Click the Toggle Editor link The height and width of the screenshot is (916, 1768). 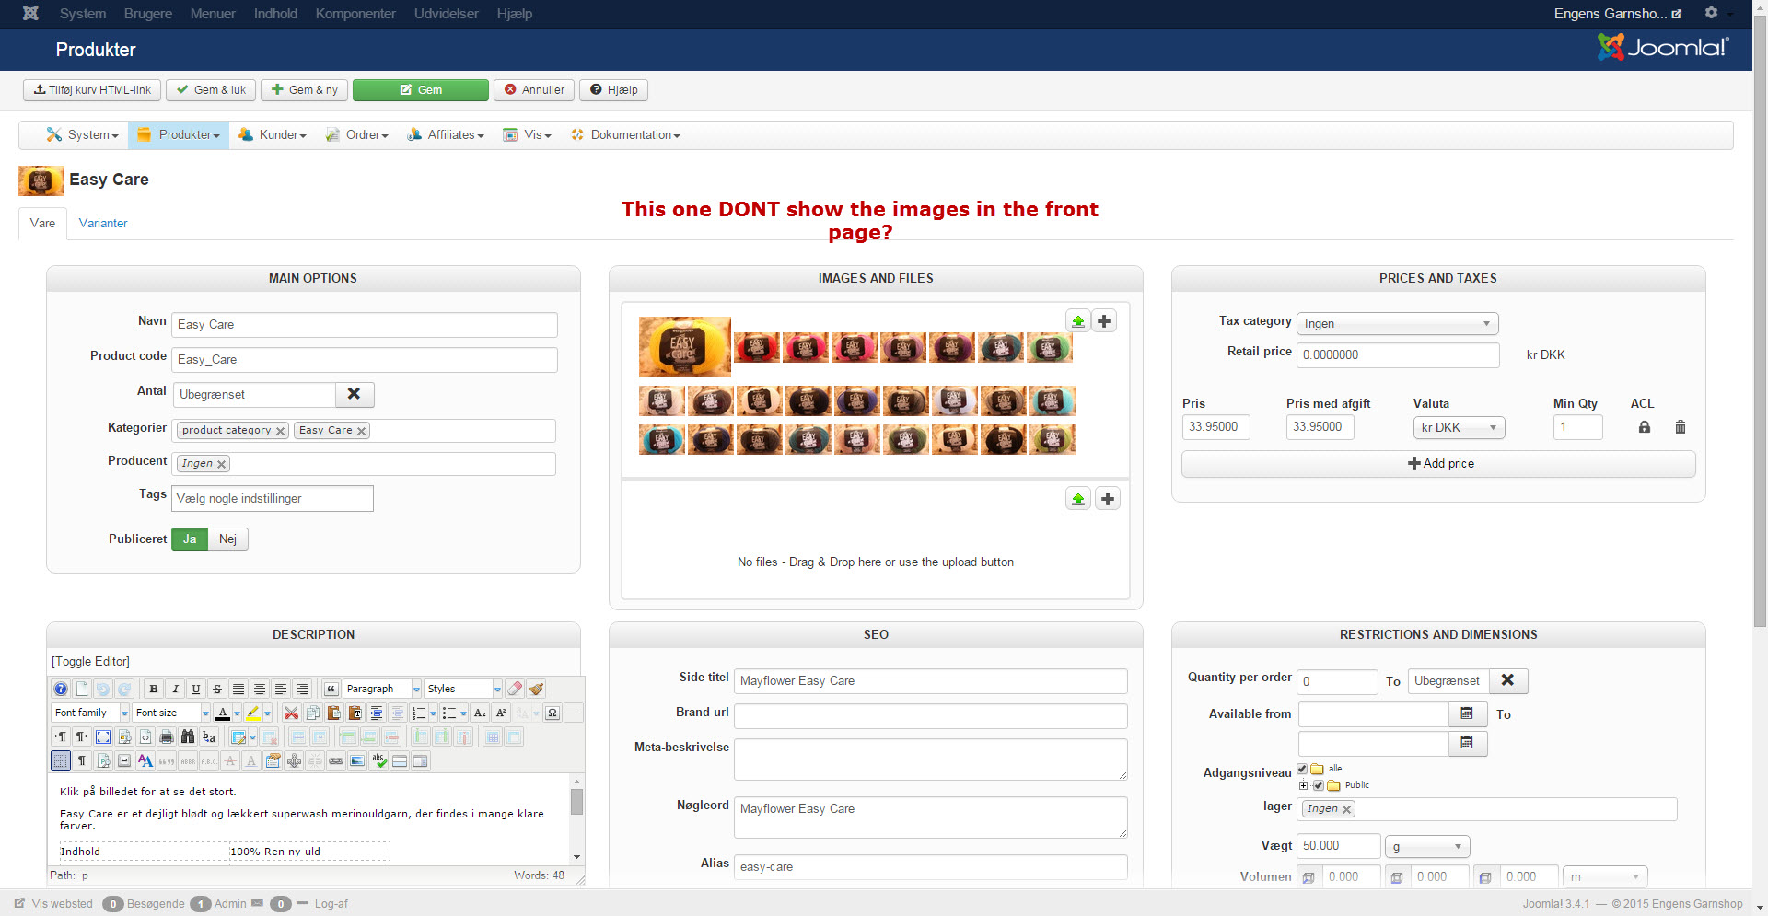(x=90, y=661)
